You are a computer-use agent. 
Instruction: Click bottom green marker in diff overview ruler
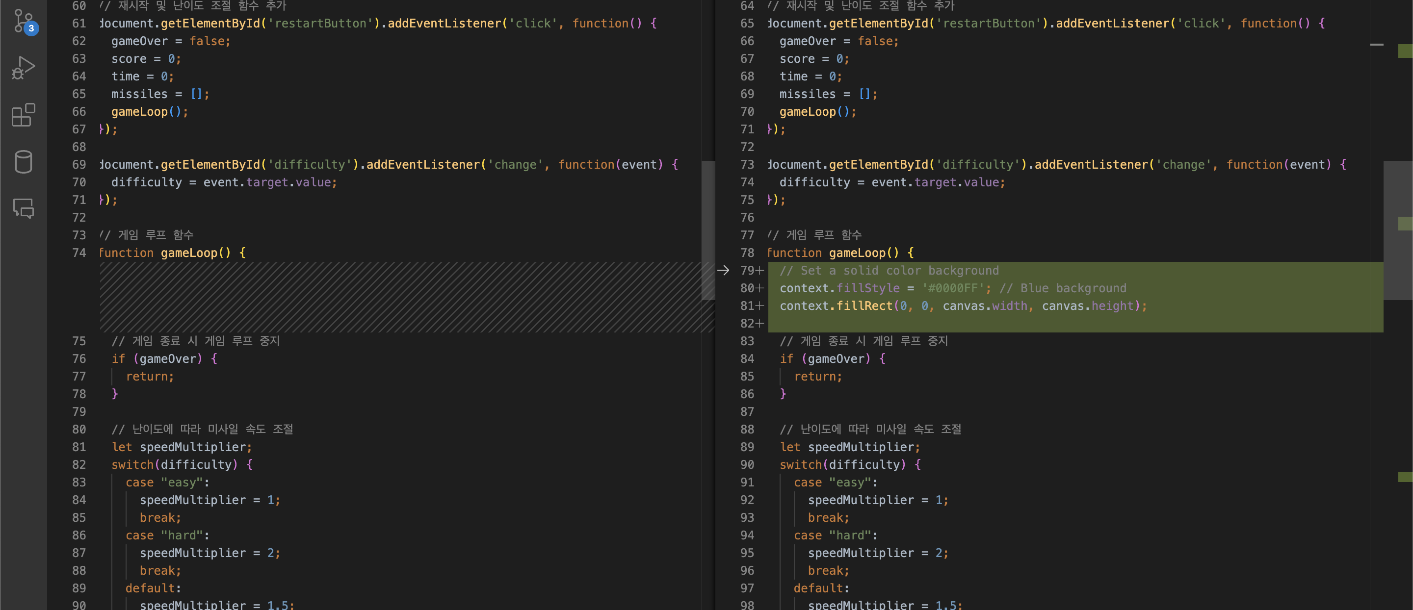pos(1405,477)
